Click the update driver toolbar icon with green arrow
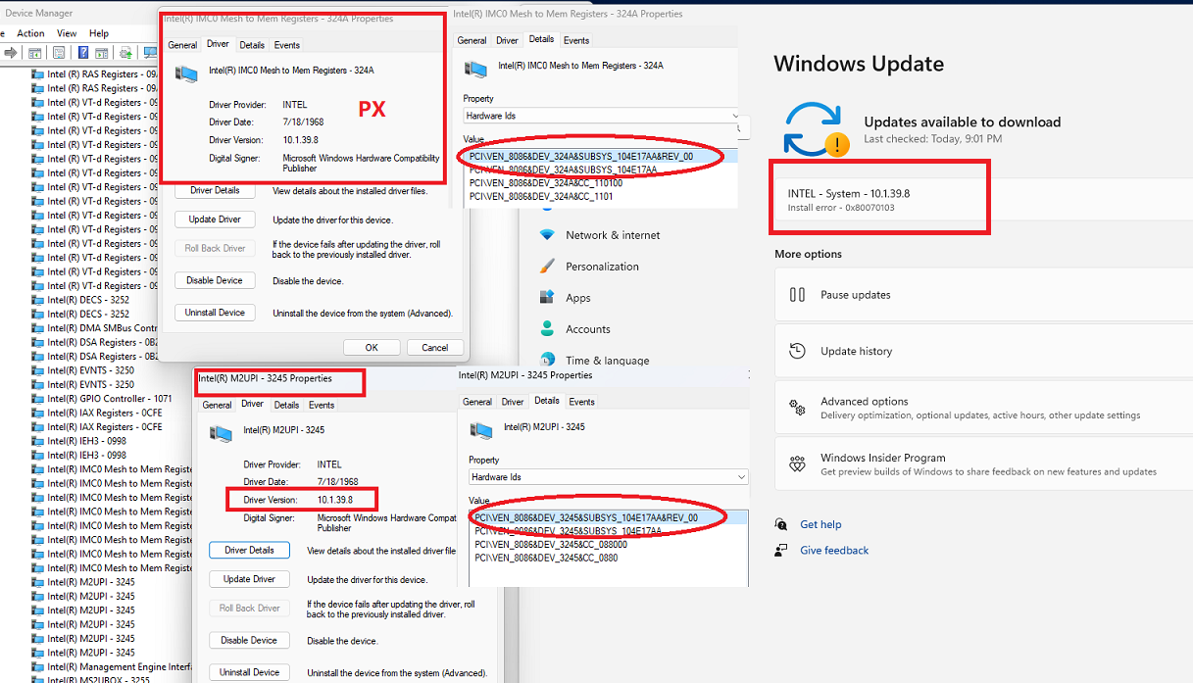 [x=125, y=53]
